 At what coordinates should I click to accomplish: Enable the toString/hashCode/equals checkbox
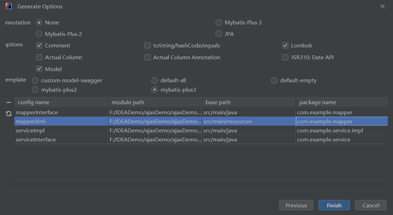click(x=147, y=46)
